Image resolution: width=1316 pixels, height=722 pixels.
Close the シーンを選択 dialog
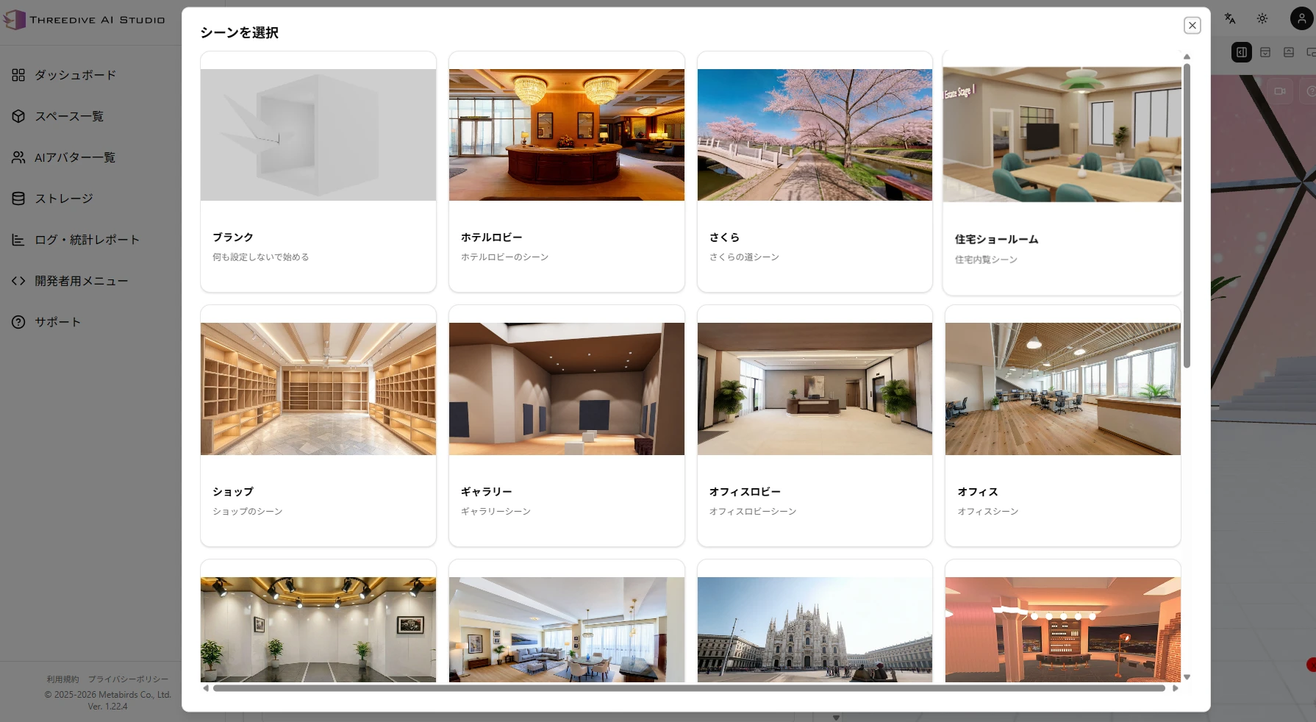[1192, 26]
